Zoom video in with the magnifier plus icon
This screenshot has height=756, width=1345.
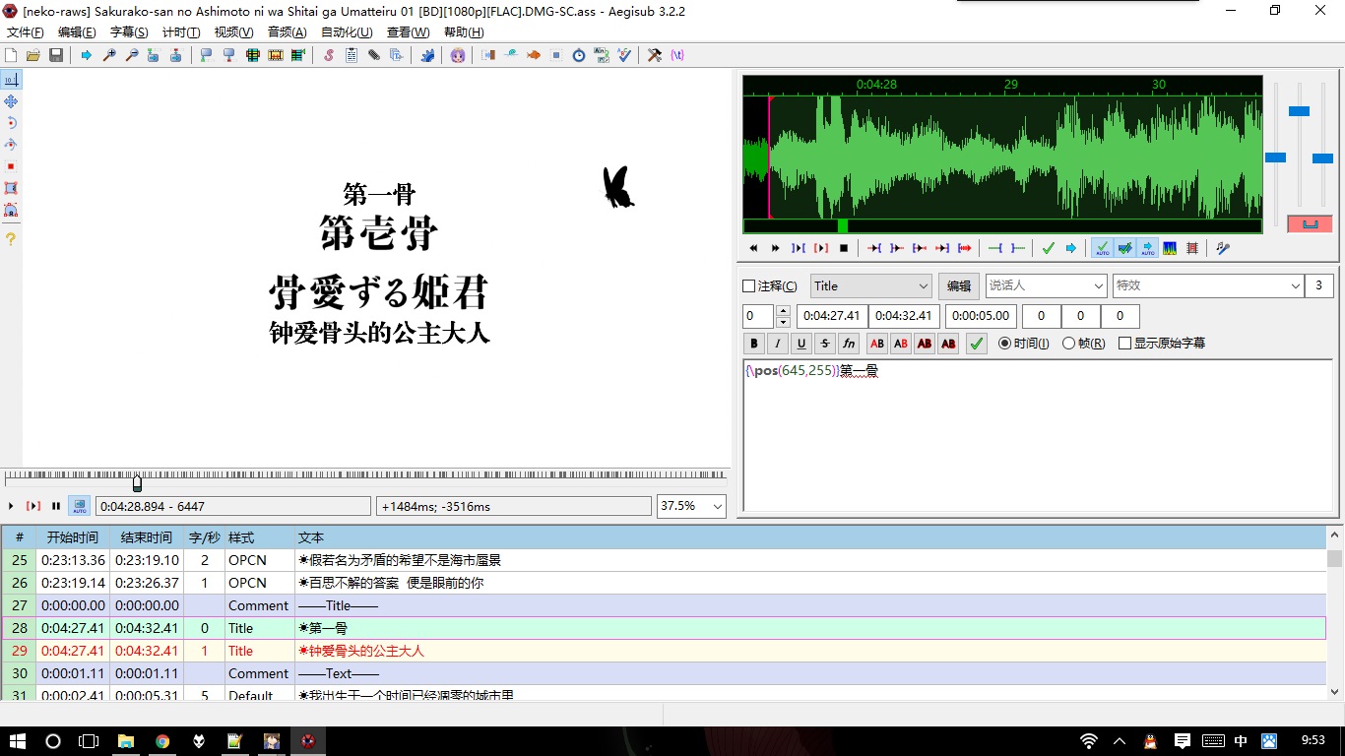point(109,55)
